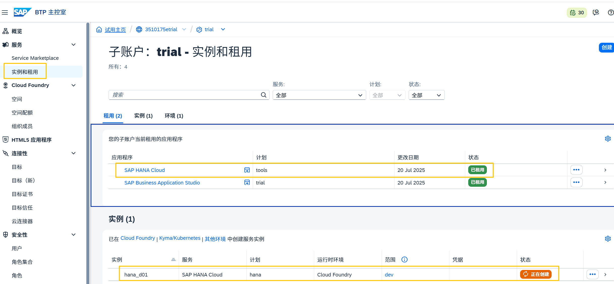Open SAP HANA Cloud application link

click(x=145, y=170)
